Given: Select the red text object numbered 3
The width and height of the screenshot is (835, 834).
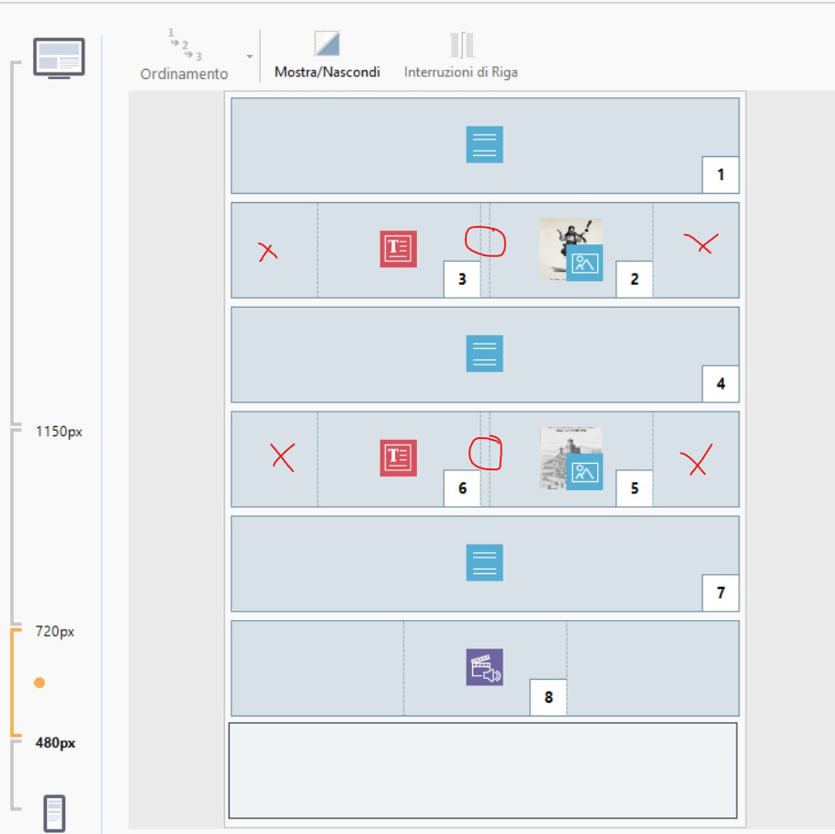Looking at the screenshot, I should (x=399, y=249).
